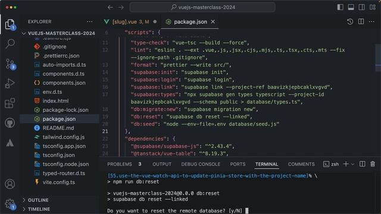This screenshot has height=214, width=381.
Task: Go forward with the navigation arrow
Action: tap(121, 7)
